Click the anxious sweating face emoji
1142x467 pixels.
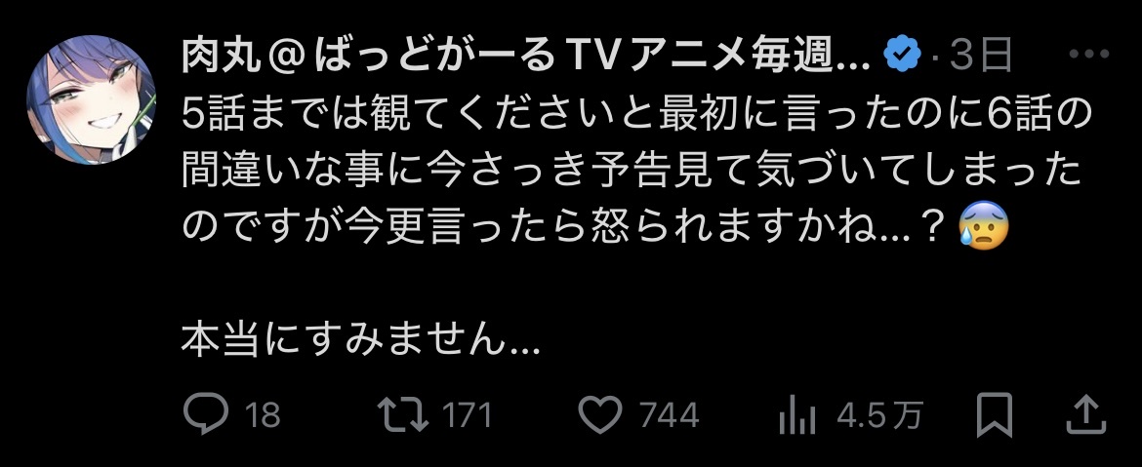[x=983, y=225]
